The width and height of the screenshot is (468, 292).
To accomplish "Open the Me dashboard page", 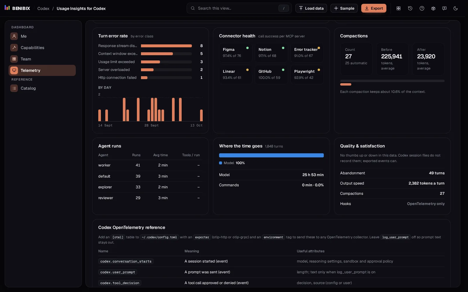I will pyautogui.click(x=42, y=36).
